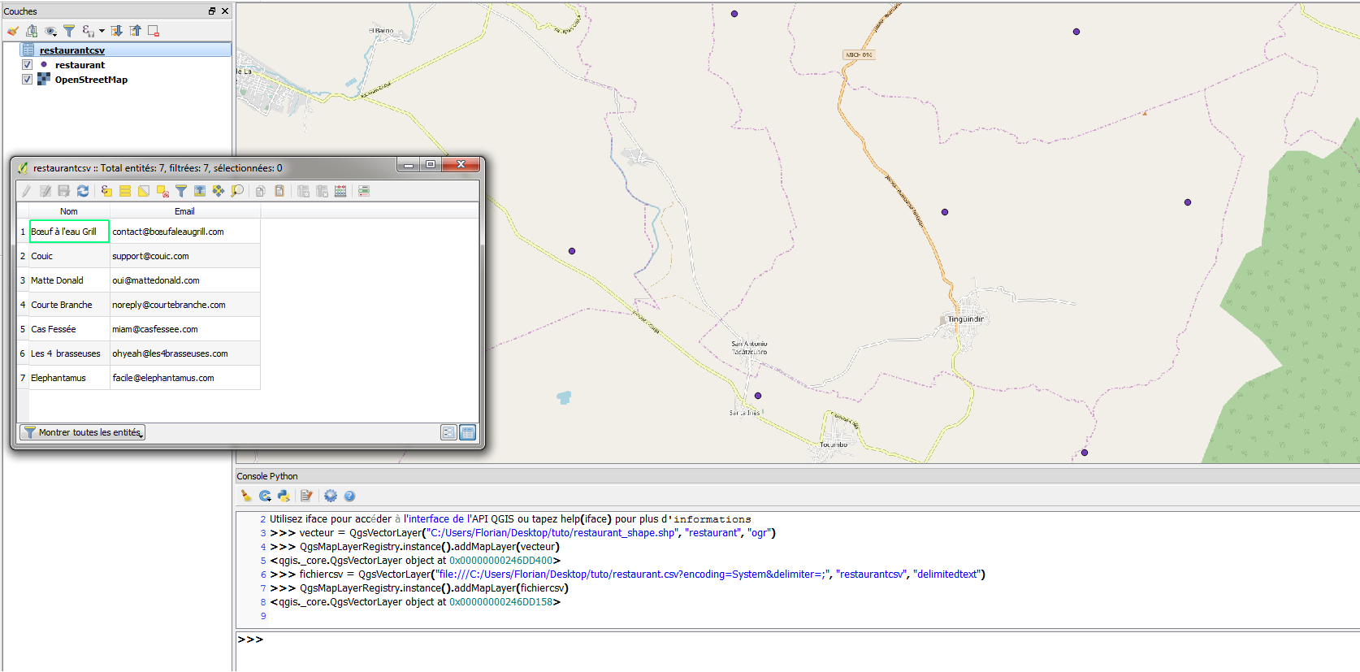Viewport: 1360px width, 672px height.
Task: Select row 4 header for Courte Branche
Action: coord(23,305)
